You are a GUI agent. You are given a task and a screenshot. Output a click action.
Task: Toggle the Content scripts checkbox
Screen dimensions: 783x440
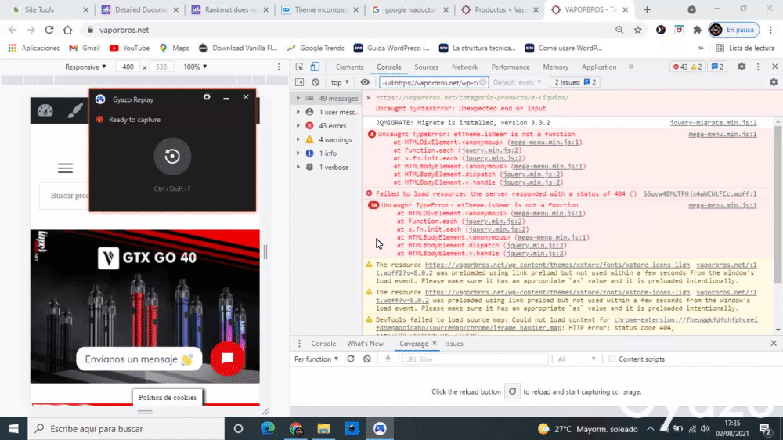point(612,359)
